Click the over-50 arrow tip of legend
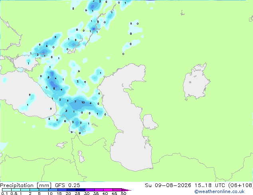253x195 pixels. (126, 190)
